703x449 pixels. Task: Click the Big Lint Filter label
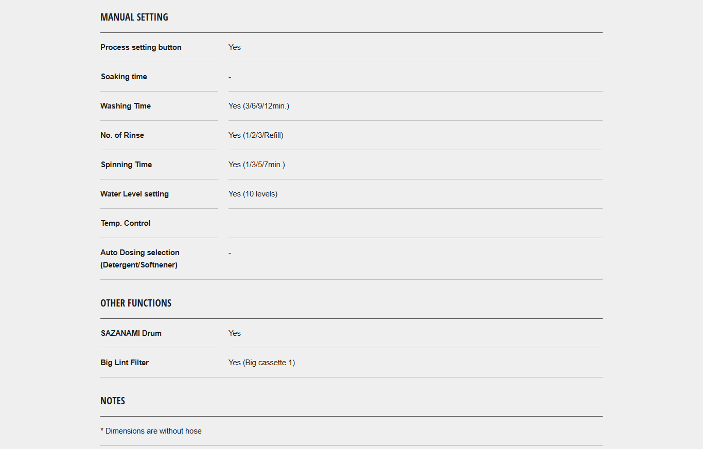[x=125, y=363]
